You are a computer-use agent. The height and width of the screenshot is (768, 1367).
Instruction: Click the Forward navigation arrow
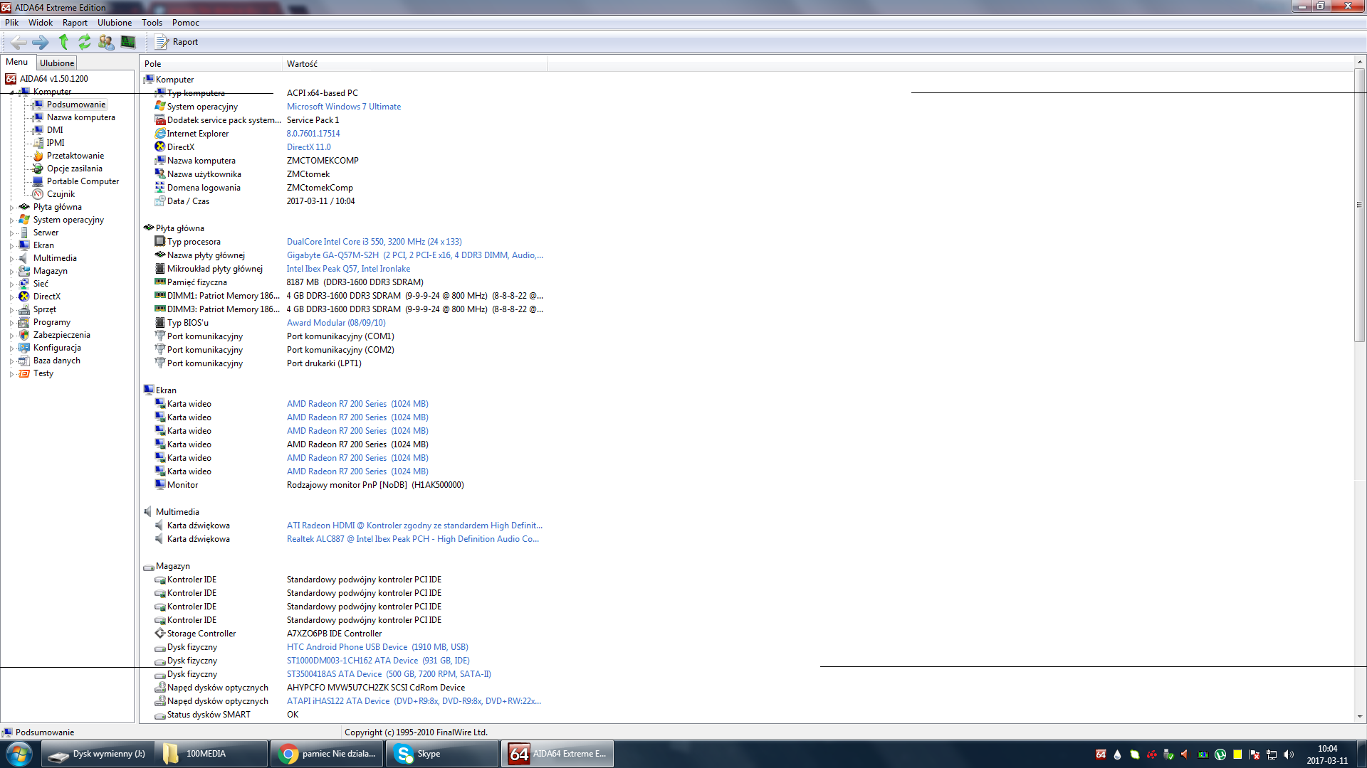[x=41, y=42]
